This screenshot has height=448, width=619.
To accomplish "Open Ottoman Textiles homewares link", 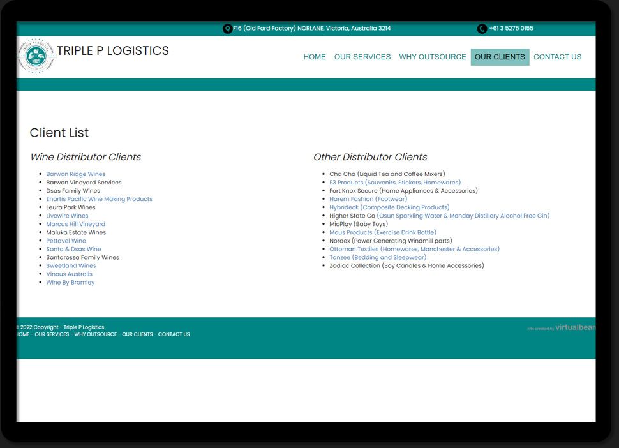I will click(x=414, y=249).
